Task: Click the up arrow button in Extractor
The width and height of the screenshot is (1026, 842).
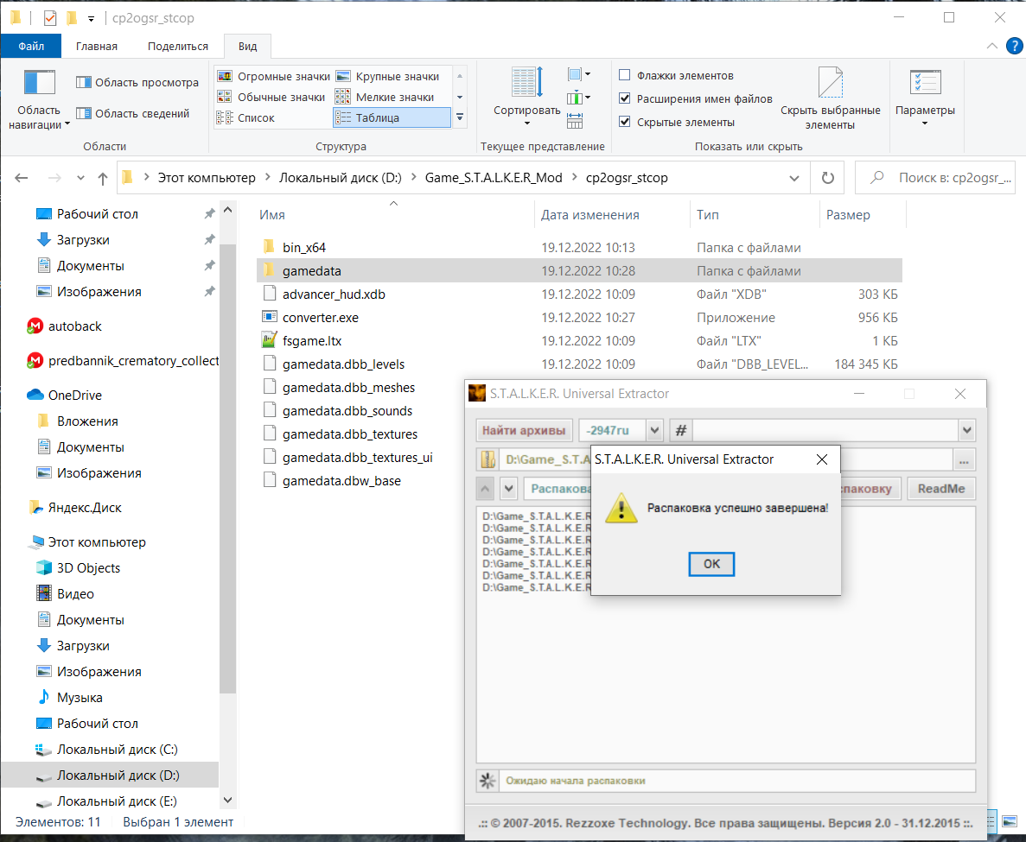Action: (x=485, y=488)
